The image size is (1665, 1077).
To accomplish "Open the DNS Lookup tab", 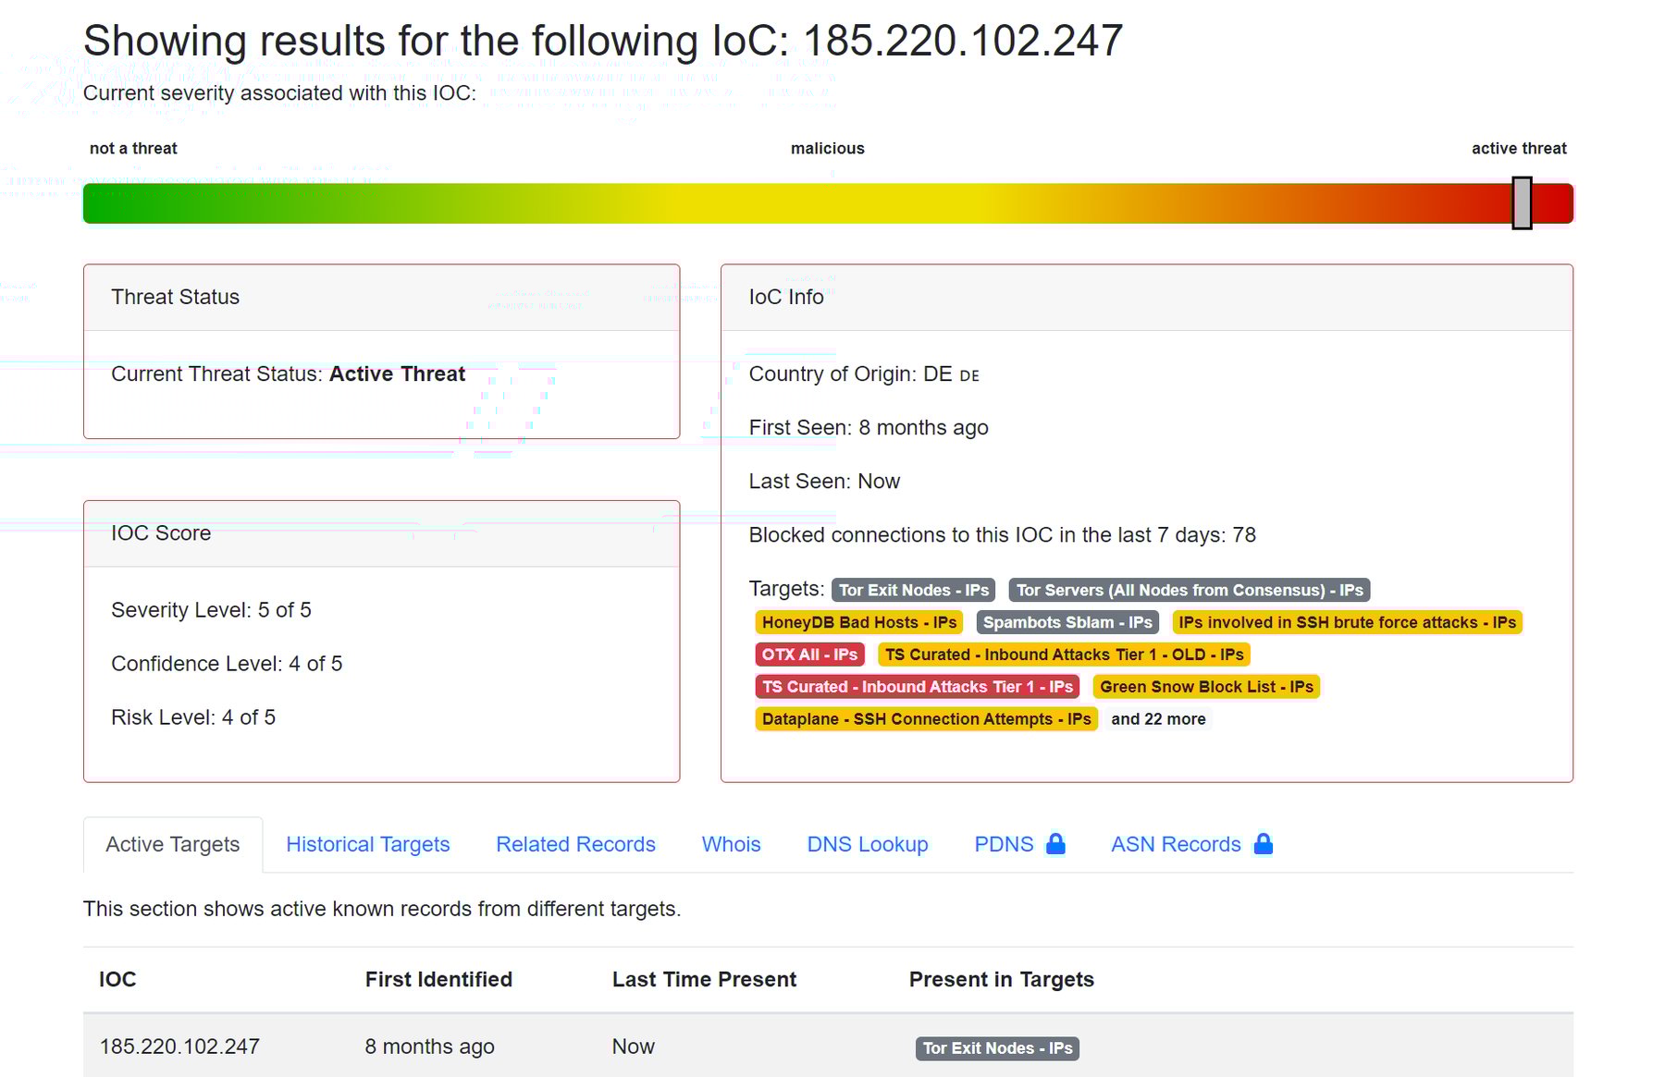I will (x=867, y=844).
